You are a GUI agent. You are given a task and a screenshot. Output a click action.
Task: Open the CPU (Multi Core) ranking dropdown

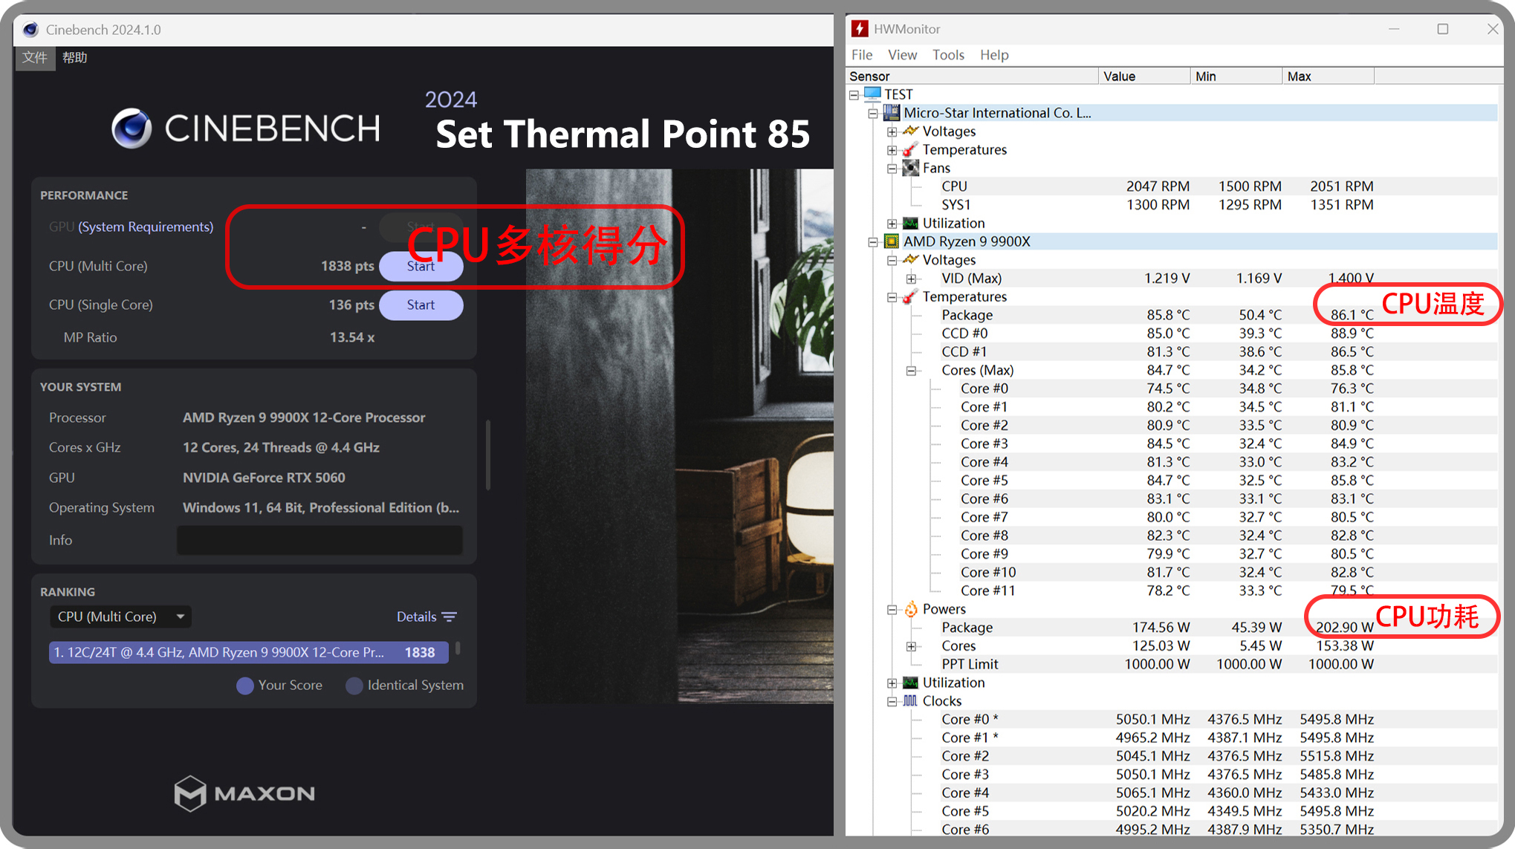(x=120, y=617)
